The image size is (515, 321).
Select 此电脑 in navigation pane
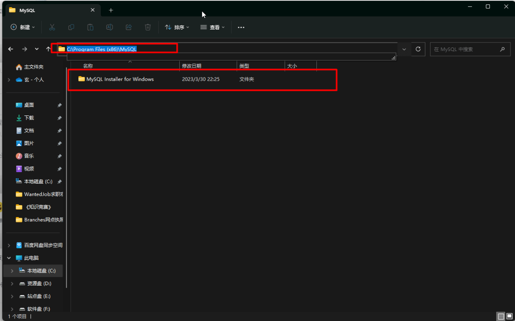coord(27,258)
